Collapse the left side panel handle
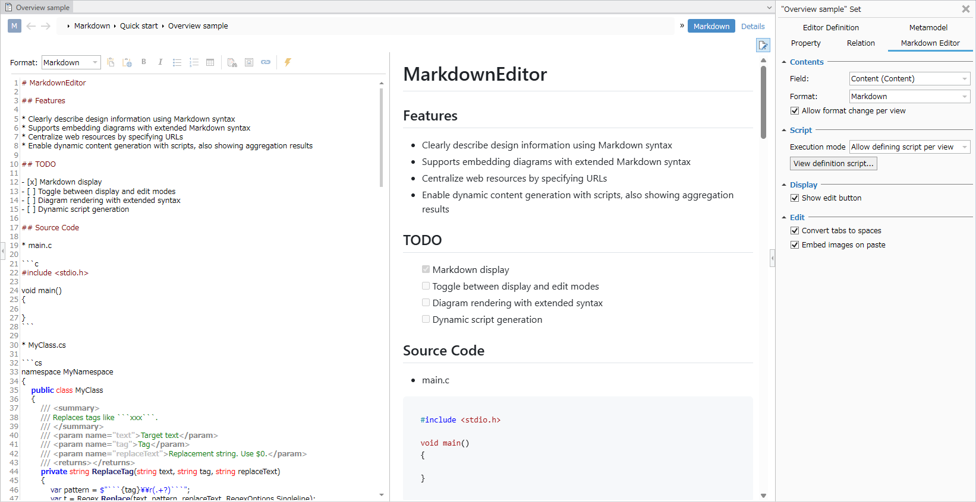The width and height of the screenshot is (976, 502). [3, 250]
